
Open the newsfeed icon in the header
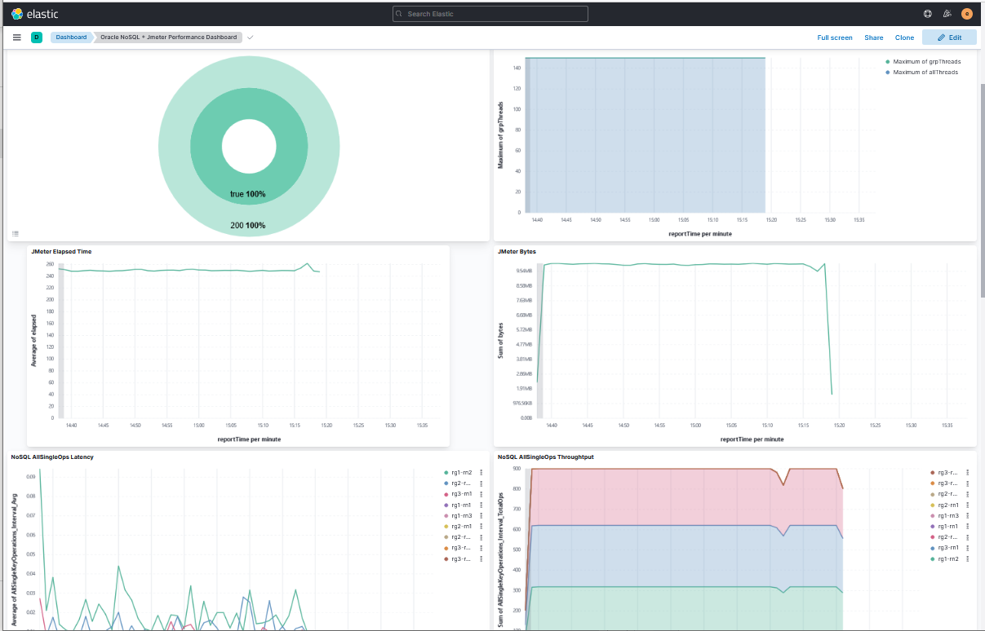(x=947, y=14)
